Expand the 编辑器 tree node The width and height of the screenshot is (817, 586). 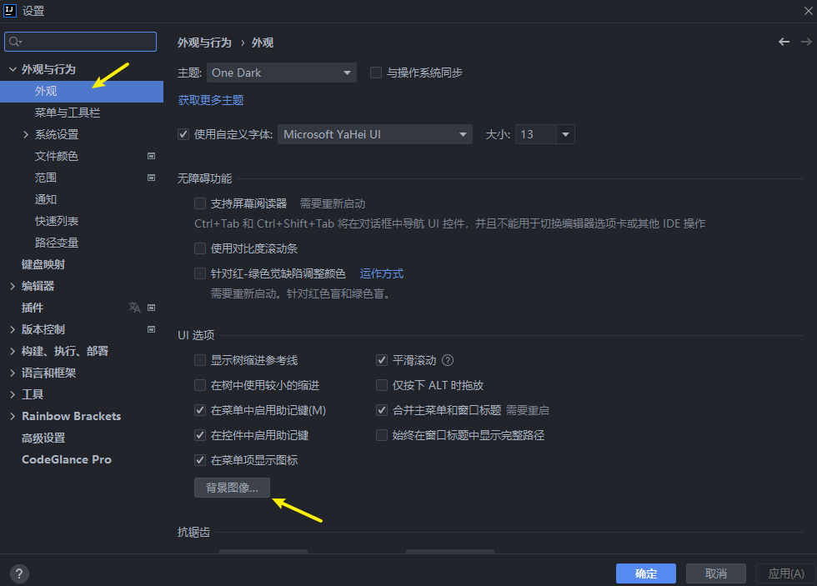(x=13, y=286)
